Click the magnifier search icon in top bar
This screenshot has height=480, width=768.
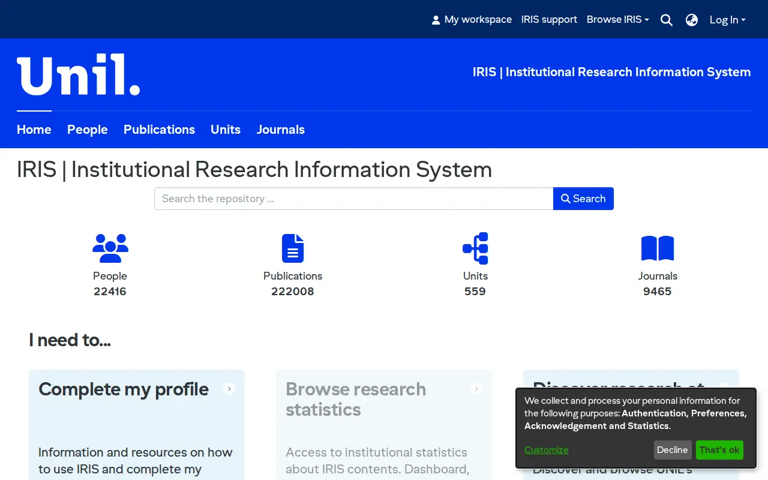click(x=666, y=20)
